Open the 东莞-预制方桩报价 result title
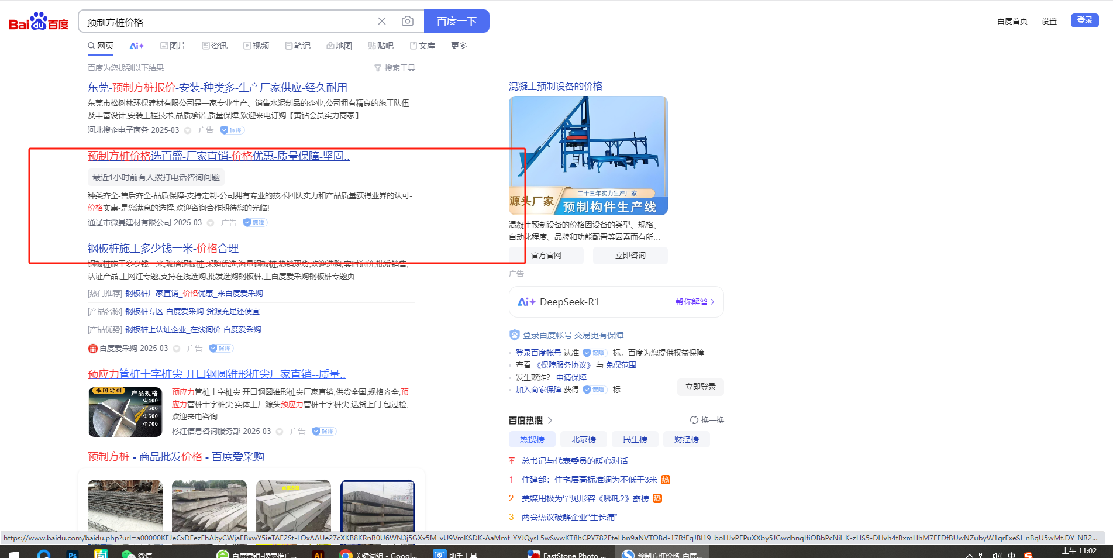 tap(218, 87)
